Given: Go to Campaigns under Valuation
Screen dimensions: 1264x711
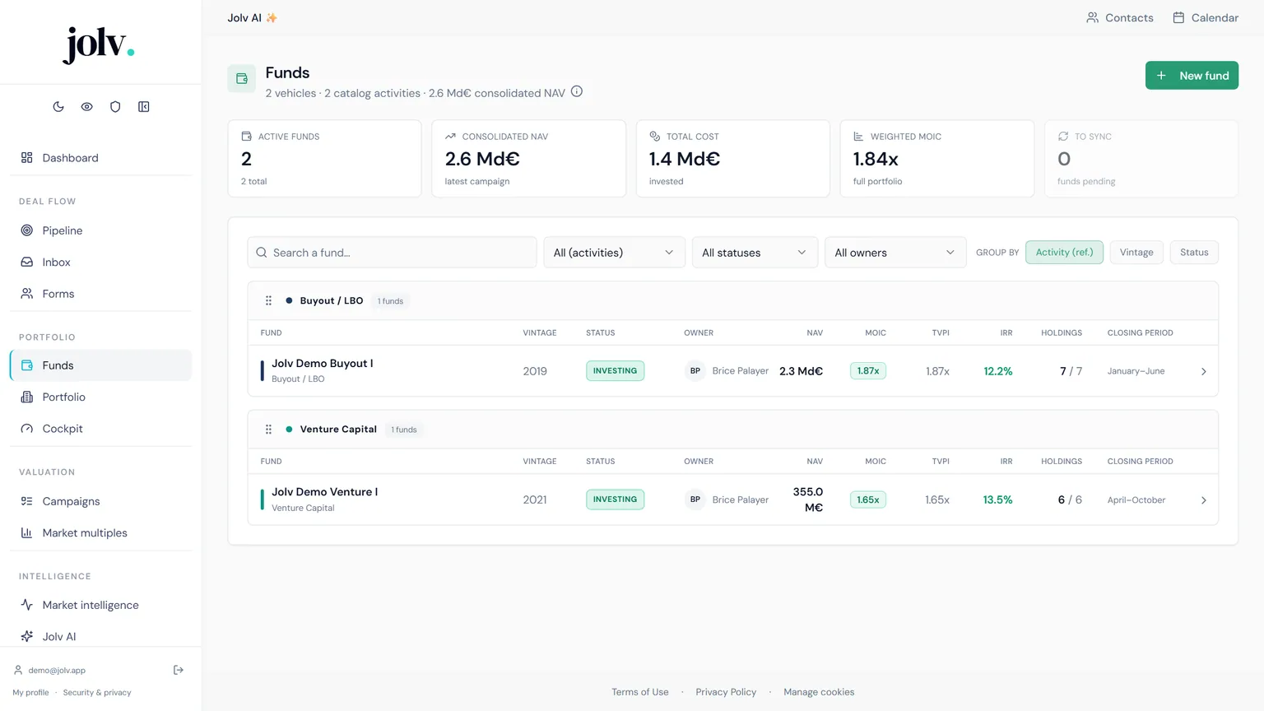Looking at the screenshot, I should [100, 501].
